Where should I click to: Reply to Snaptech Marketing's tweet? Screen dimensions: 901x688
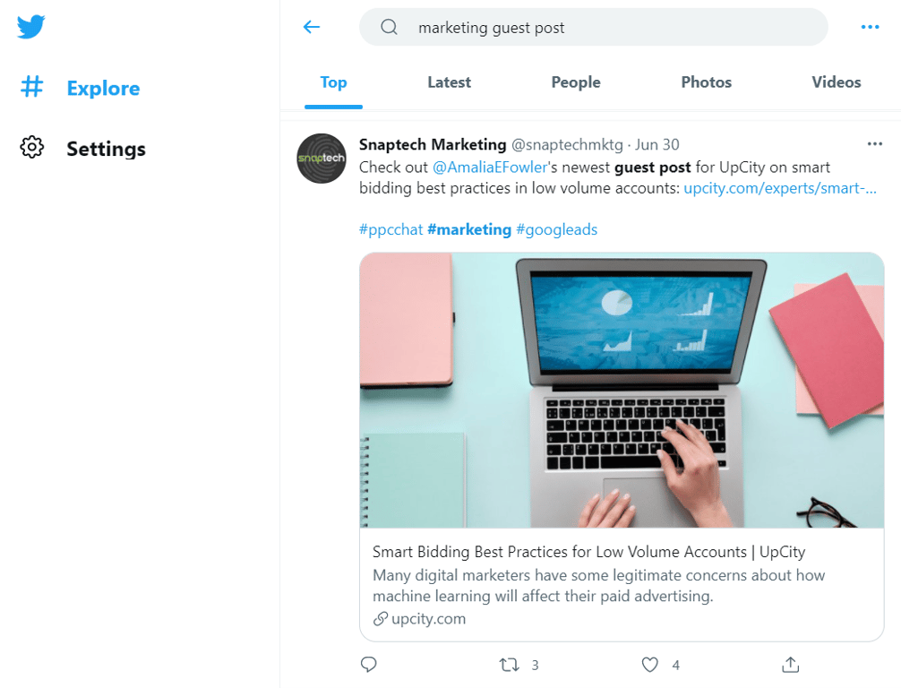point(369,665)
